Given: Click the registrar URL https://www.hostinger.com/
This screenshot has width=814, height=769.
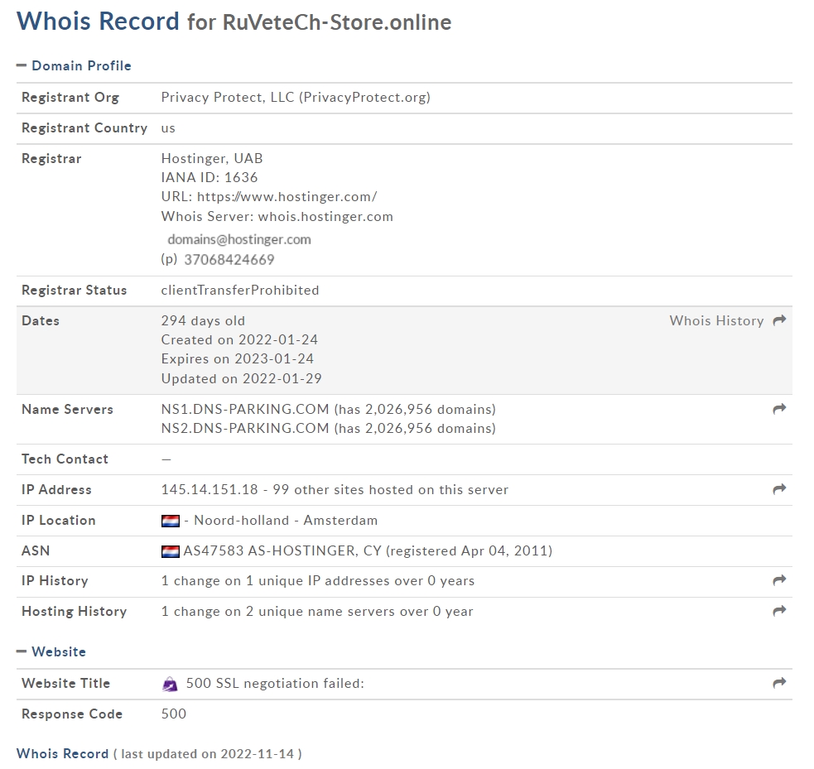Looking at the screenshot, I should tap(287, 197).
